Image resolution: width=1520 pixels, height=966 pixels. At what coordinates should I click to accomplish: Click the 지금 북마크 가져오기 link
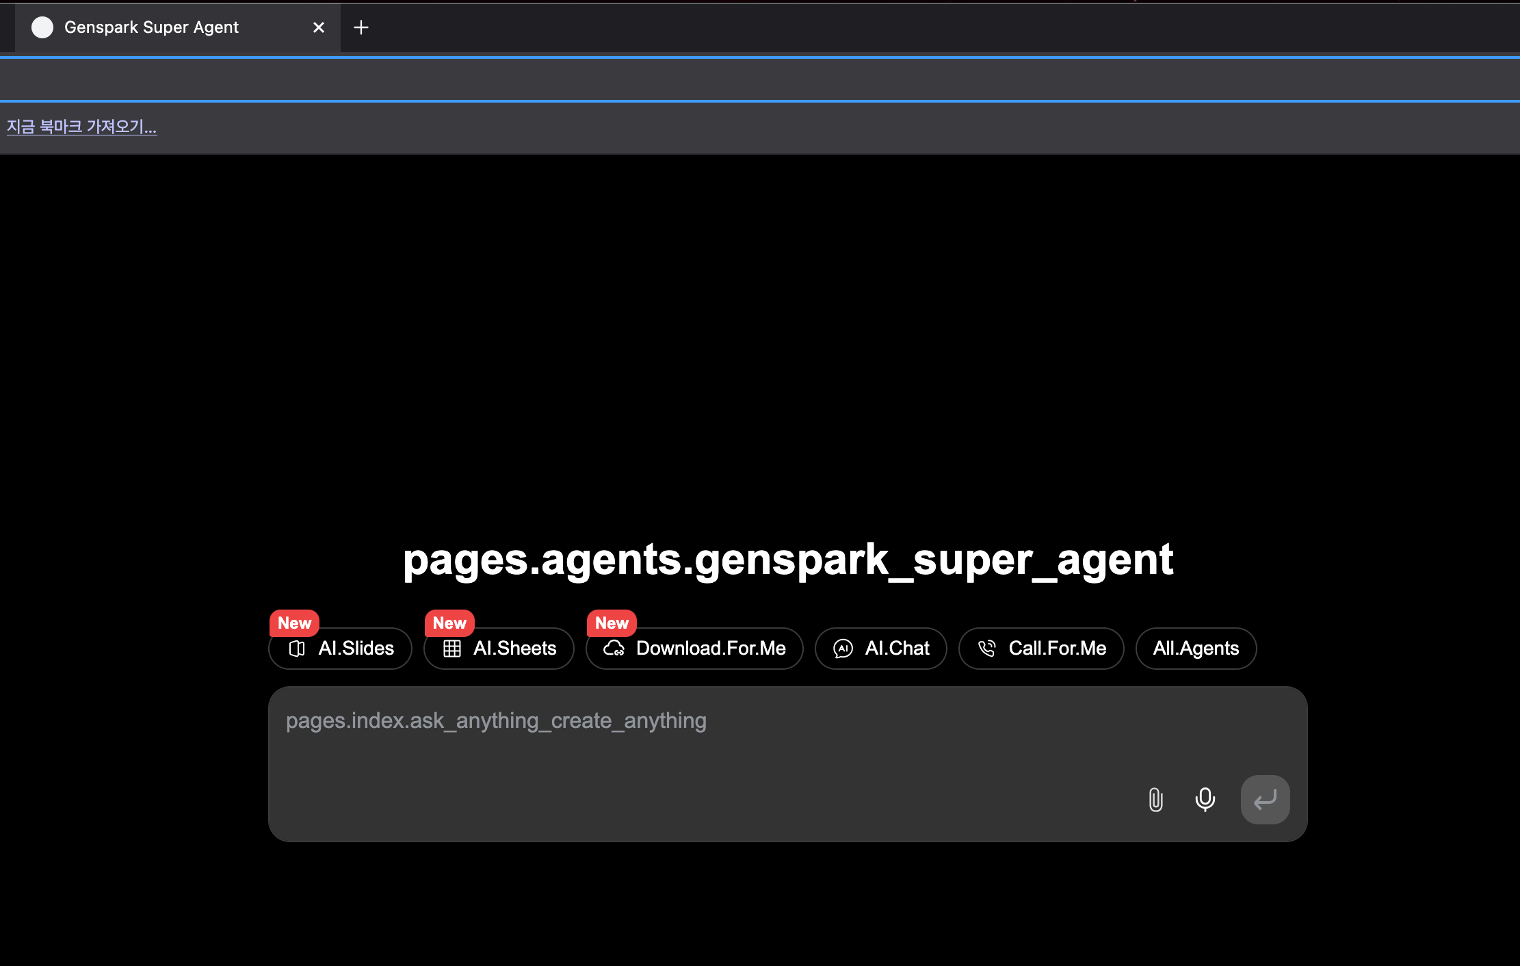[x=81, y=127]
